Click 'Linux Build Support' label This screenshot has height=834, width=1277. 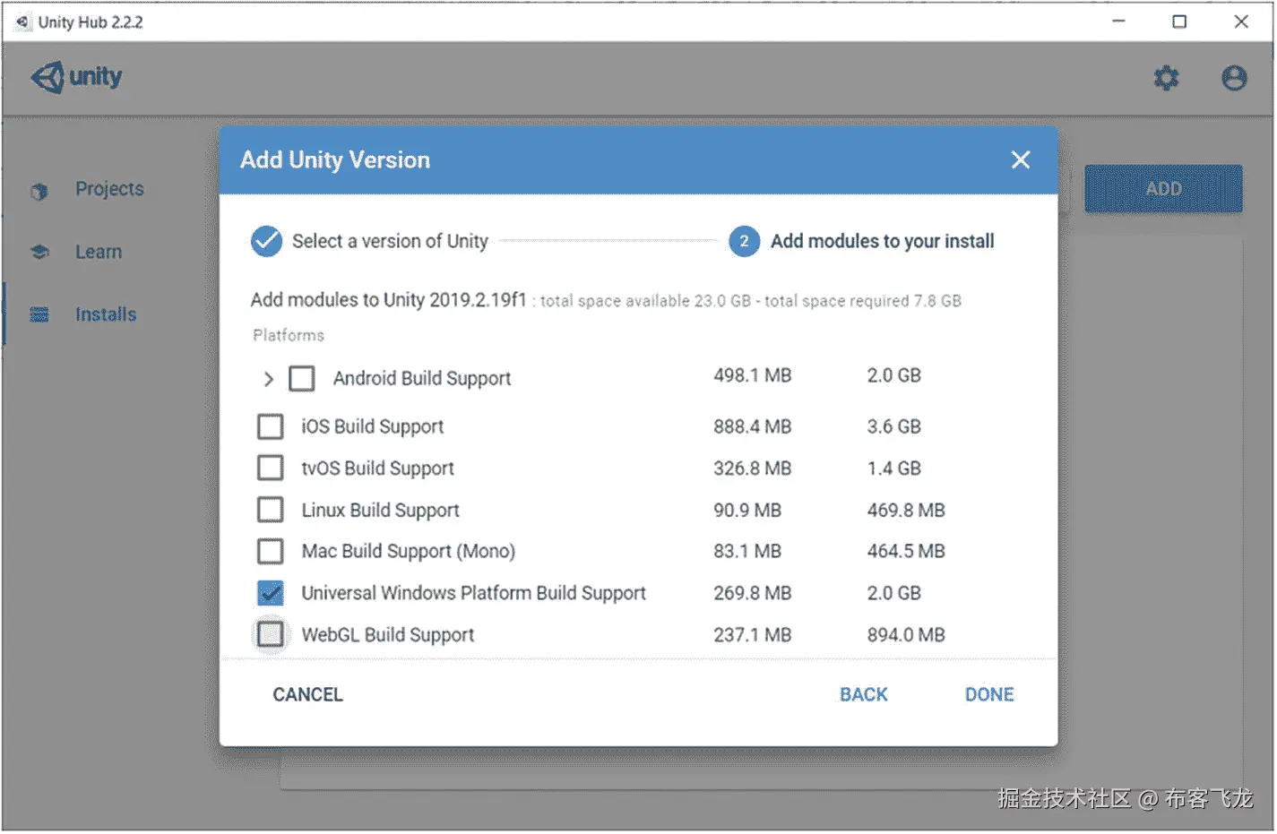coord(380,511)
